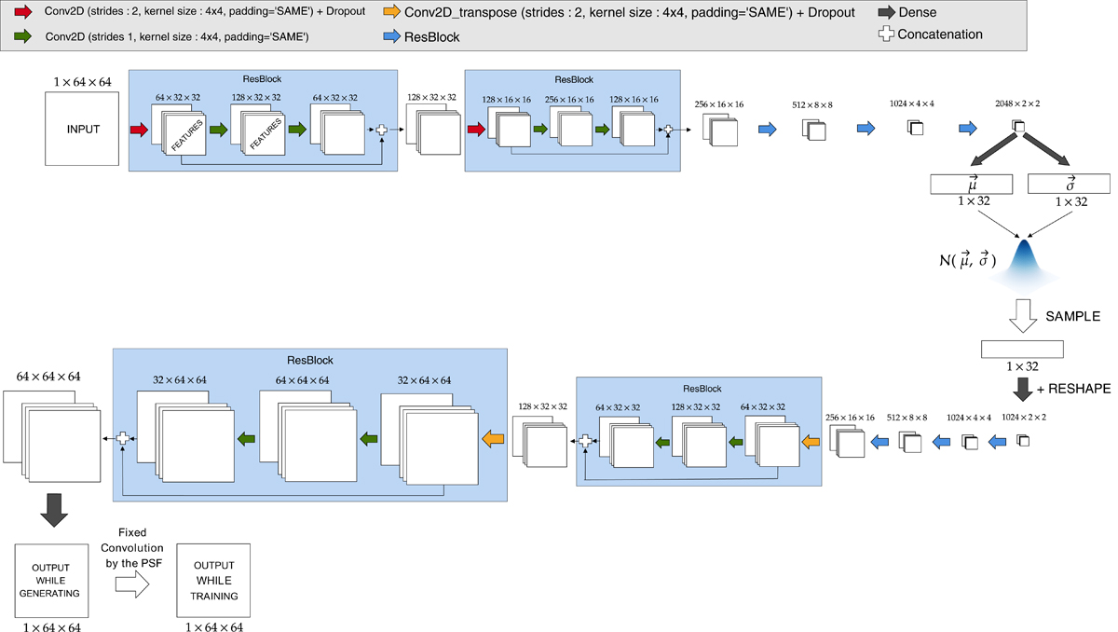
Task: Click the empty 1×32 box below SAMPLE
Action: [x=1022, y=350]
